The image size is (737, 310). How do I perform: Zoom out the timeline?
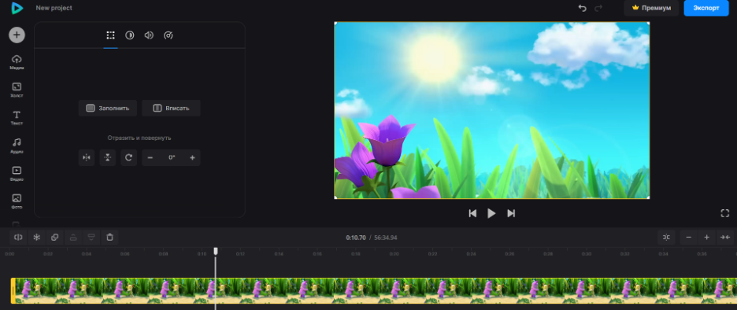pos(689,237)
